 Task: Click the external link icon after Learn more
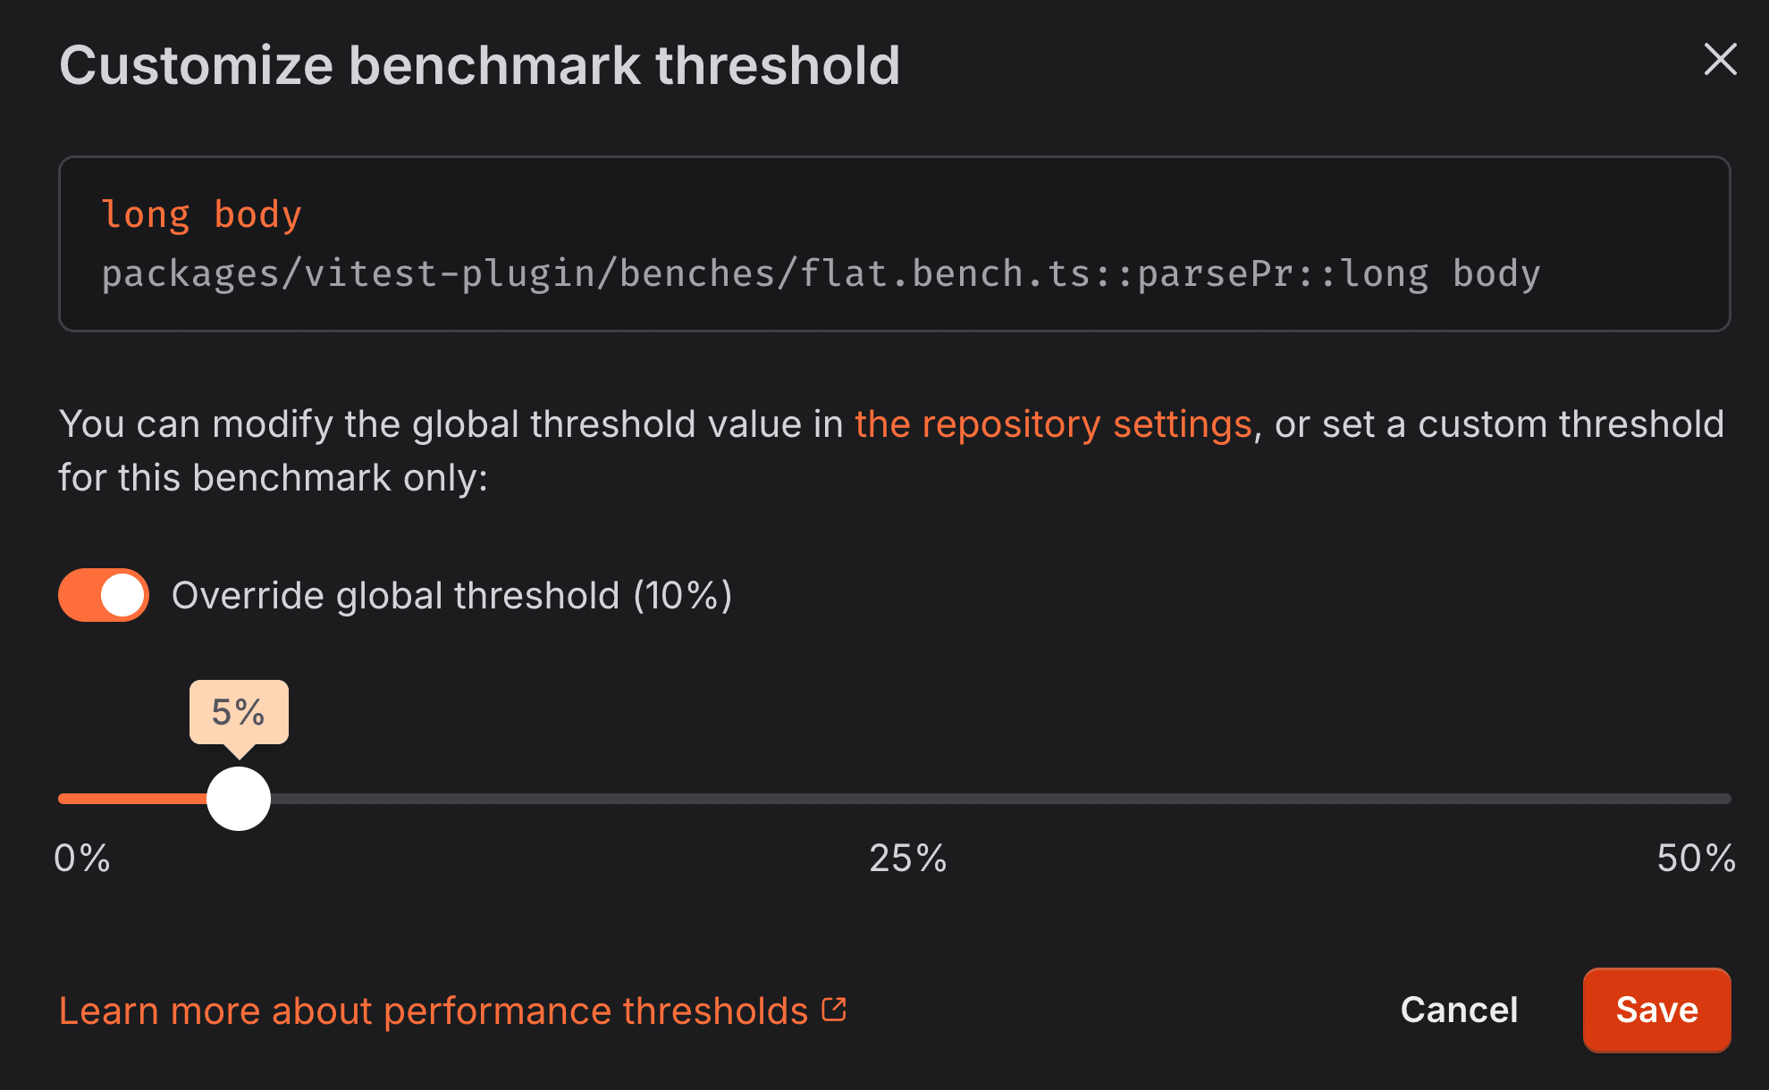[835, 1008]
